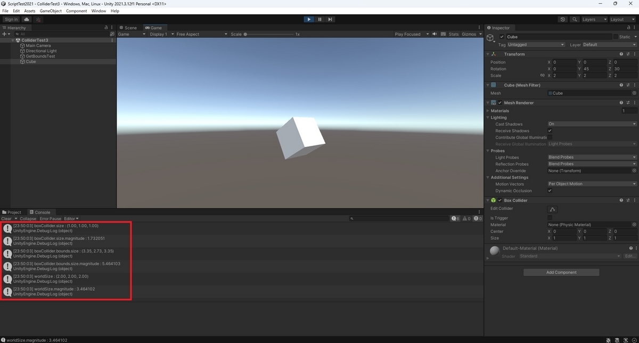Screen dimensions: 639x343
Task: Click the Add Component button
Action: click(x=561, y=272)
